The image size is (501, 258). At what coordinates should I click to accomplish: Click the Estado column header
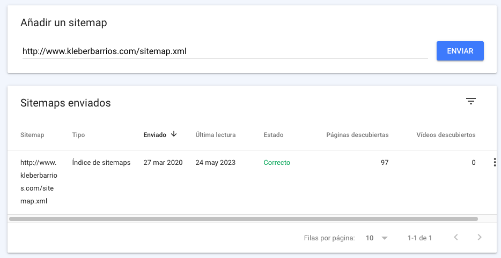click(274, 135)
